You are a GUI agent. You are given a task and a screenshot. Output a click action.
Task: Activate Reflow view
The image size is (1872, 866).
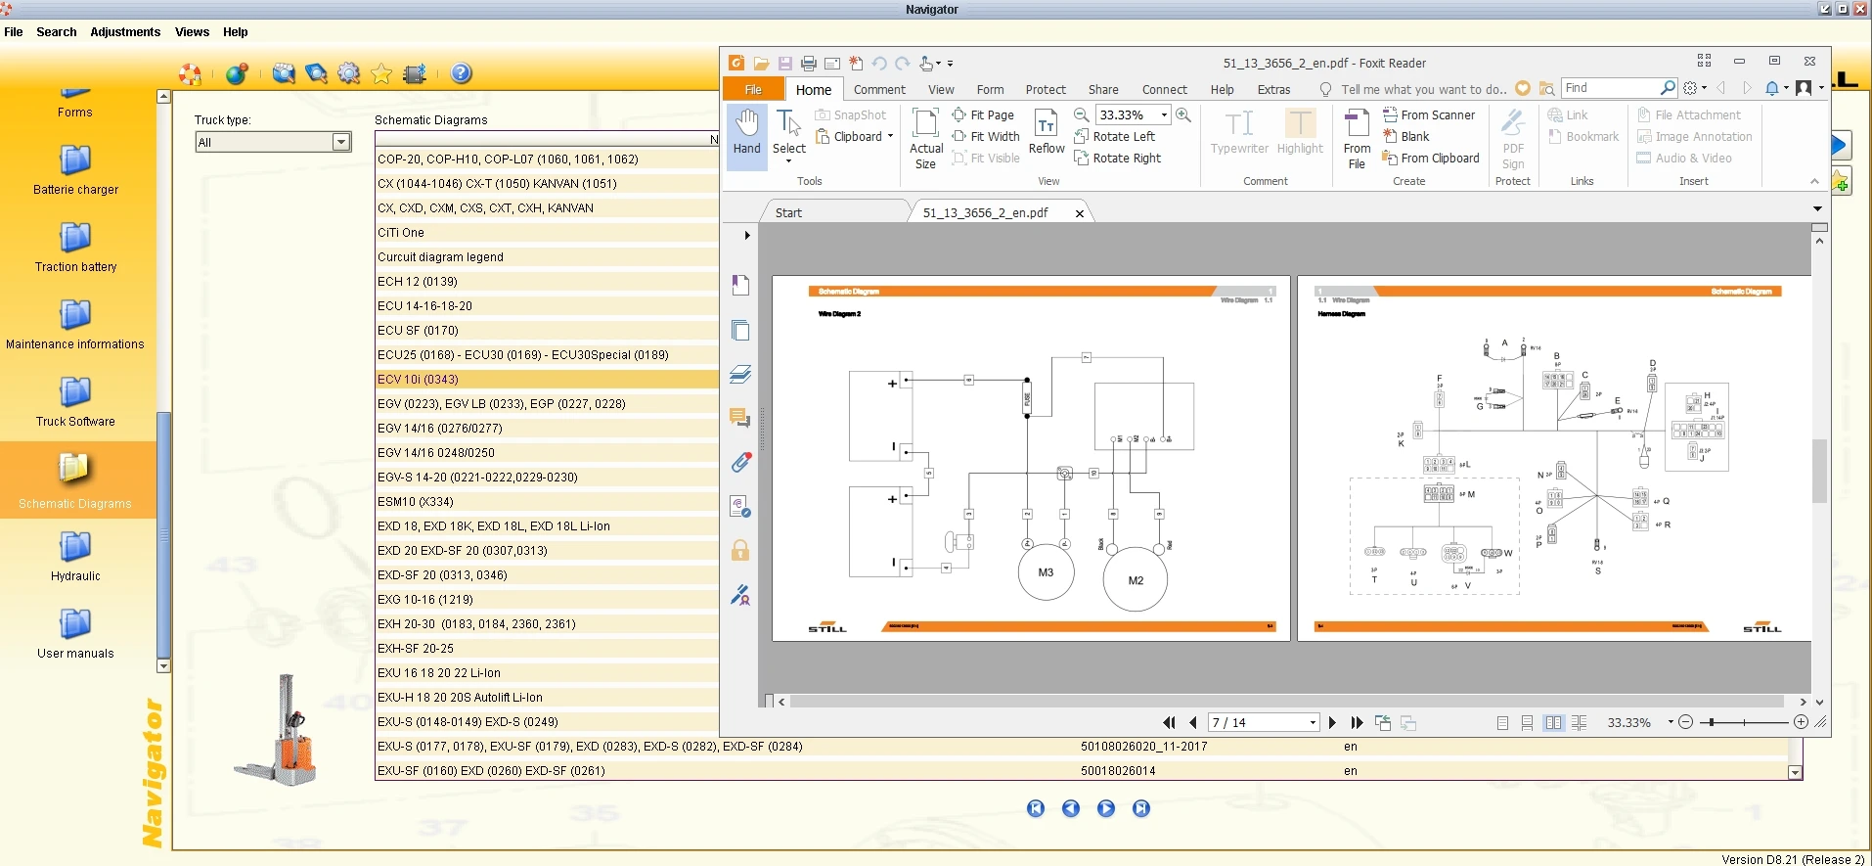pos(1047,132)
